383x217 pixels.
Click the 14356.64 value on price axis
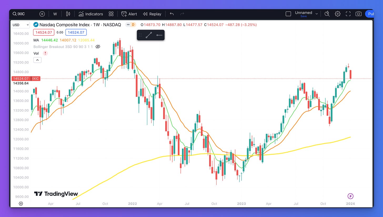pyautogui.click(x=21, y=83)
